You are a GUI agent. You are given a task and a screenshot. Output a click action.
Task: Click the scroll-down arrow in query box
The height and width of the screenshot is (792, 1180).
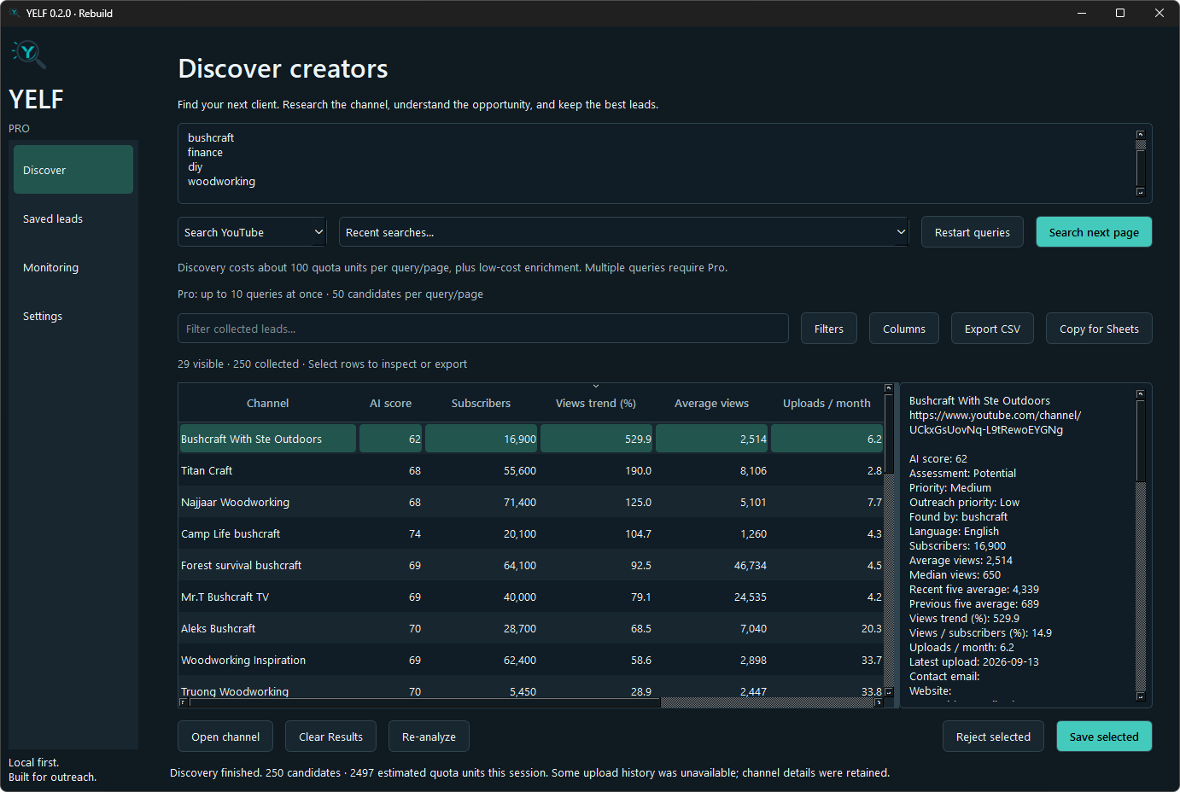(x=1140, y=192)
